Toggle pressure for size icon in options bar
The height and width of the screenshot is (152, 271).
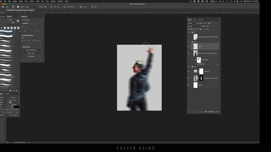click(92, 7)
